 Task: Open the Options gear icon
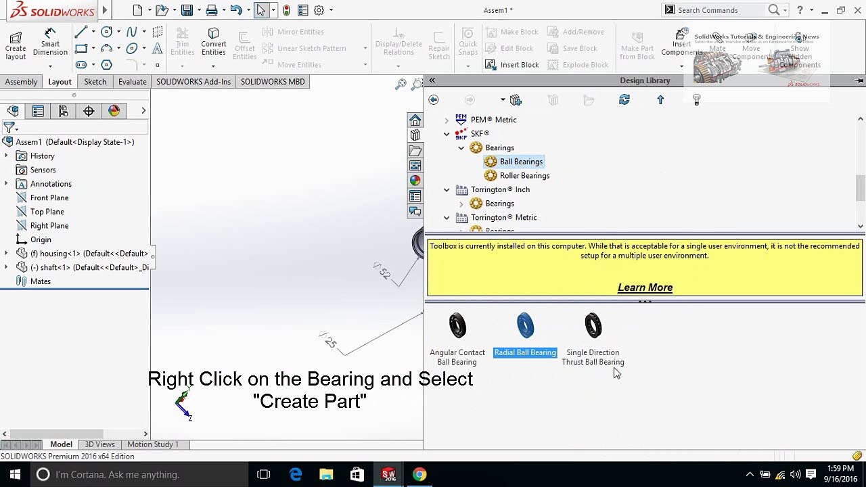tap(319, 10)
